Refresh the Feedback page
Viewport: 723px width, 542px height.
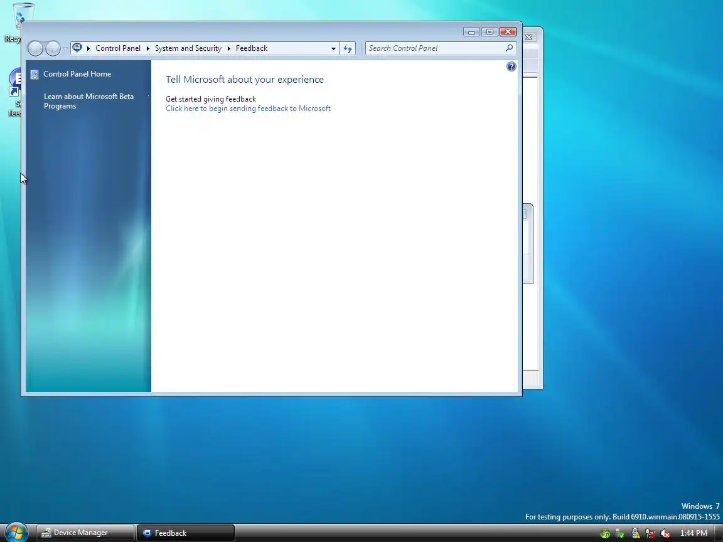348,48
